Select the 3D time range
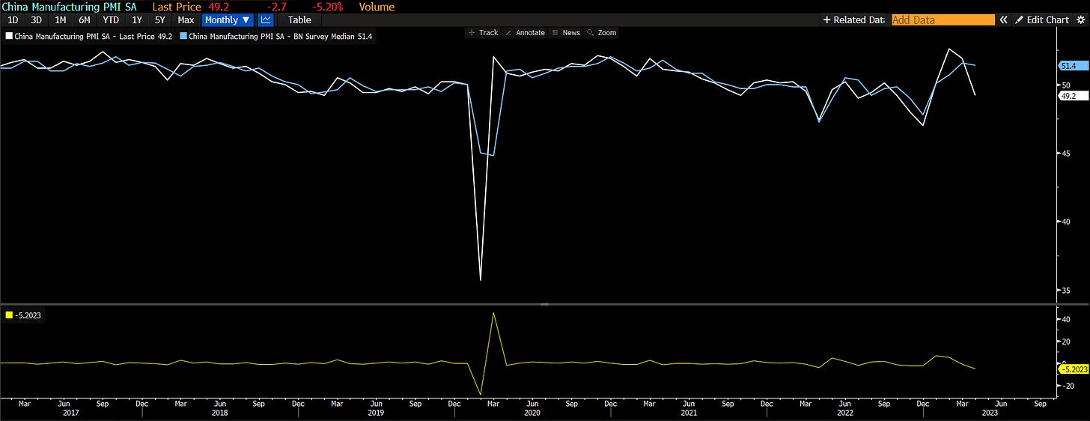This screenshot has height=421, width=1090. 36,20
